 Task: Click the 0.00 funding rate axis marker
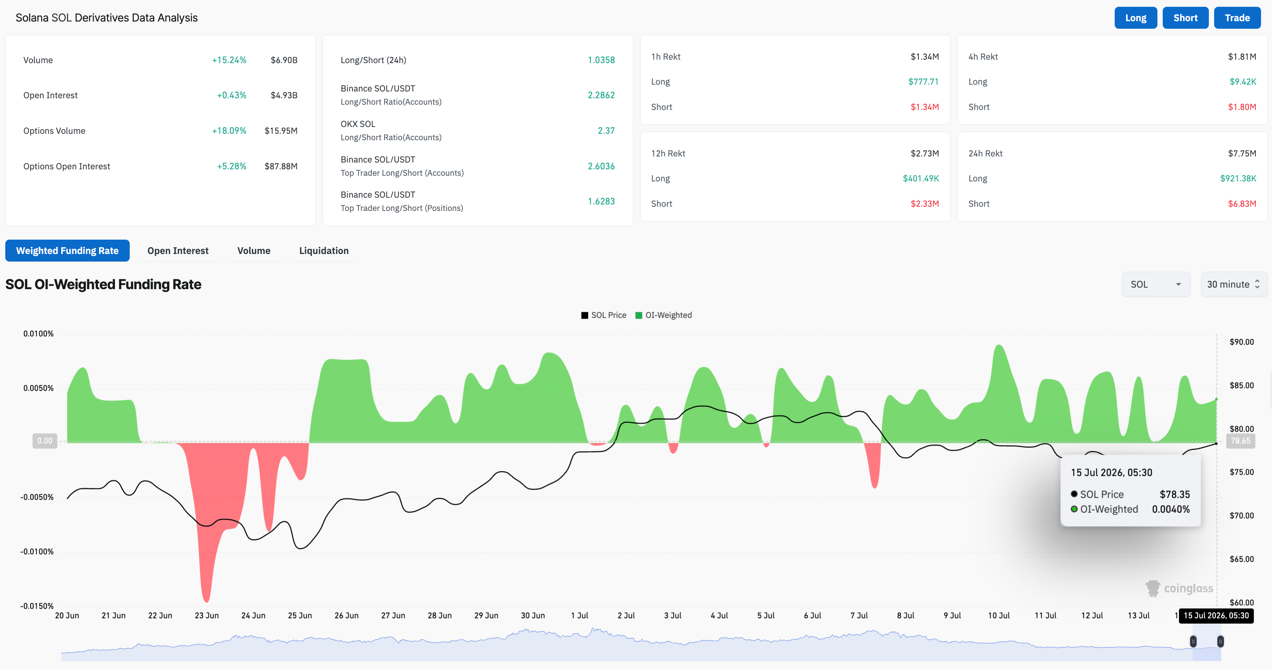45,441
